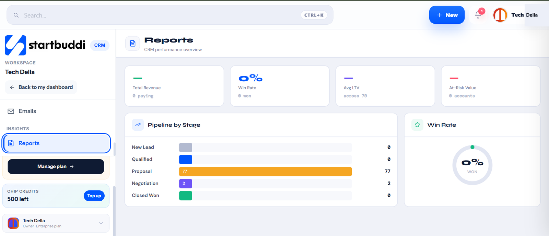Click the orange Proposal pipeline bar
Screen dimensions: 549x236
(x=265, y=171)
